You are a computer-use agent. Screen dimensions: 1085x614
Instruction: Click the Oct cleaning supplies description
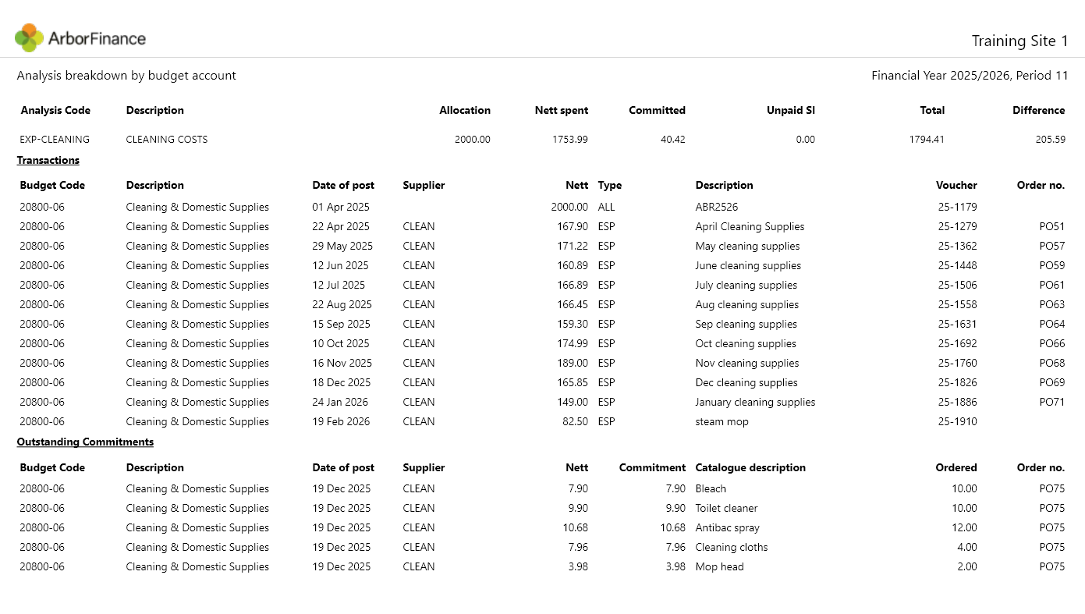[x=746, y=343]
